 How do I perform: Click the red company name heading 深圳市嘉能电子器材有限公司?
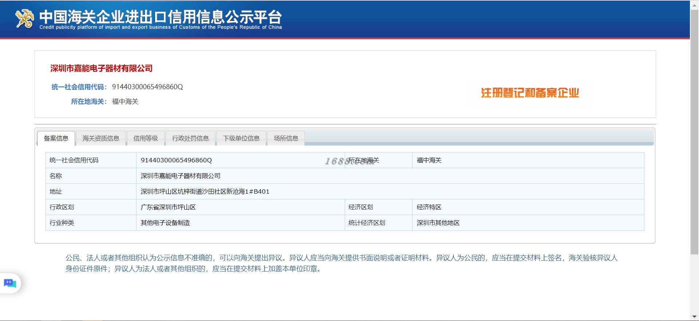pyautogui.click(x=101, y=68)
